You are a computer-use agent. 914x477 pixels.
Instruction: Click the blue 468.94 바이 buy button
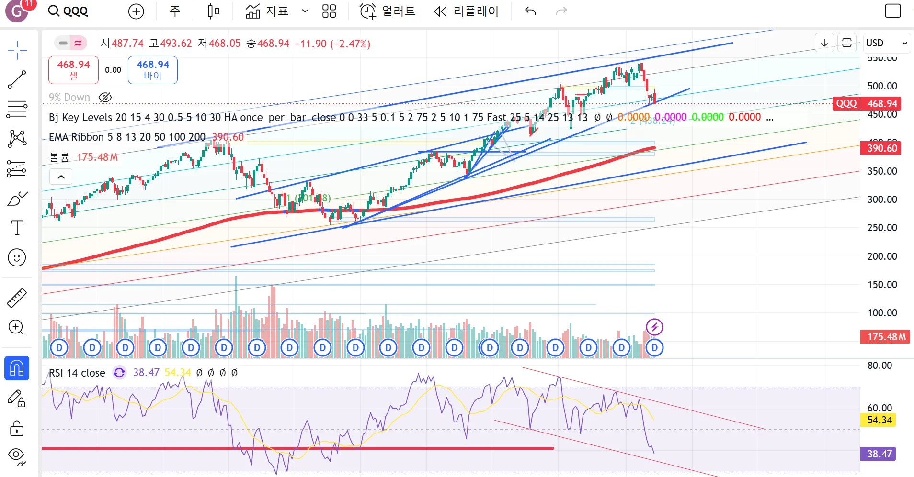(x=153, y=70)
